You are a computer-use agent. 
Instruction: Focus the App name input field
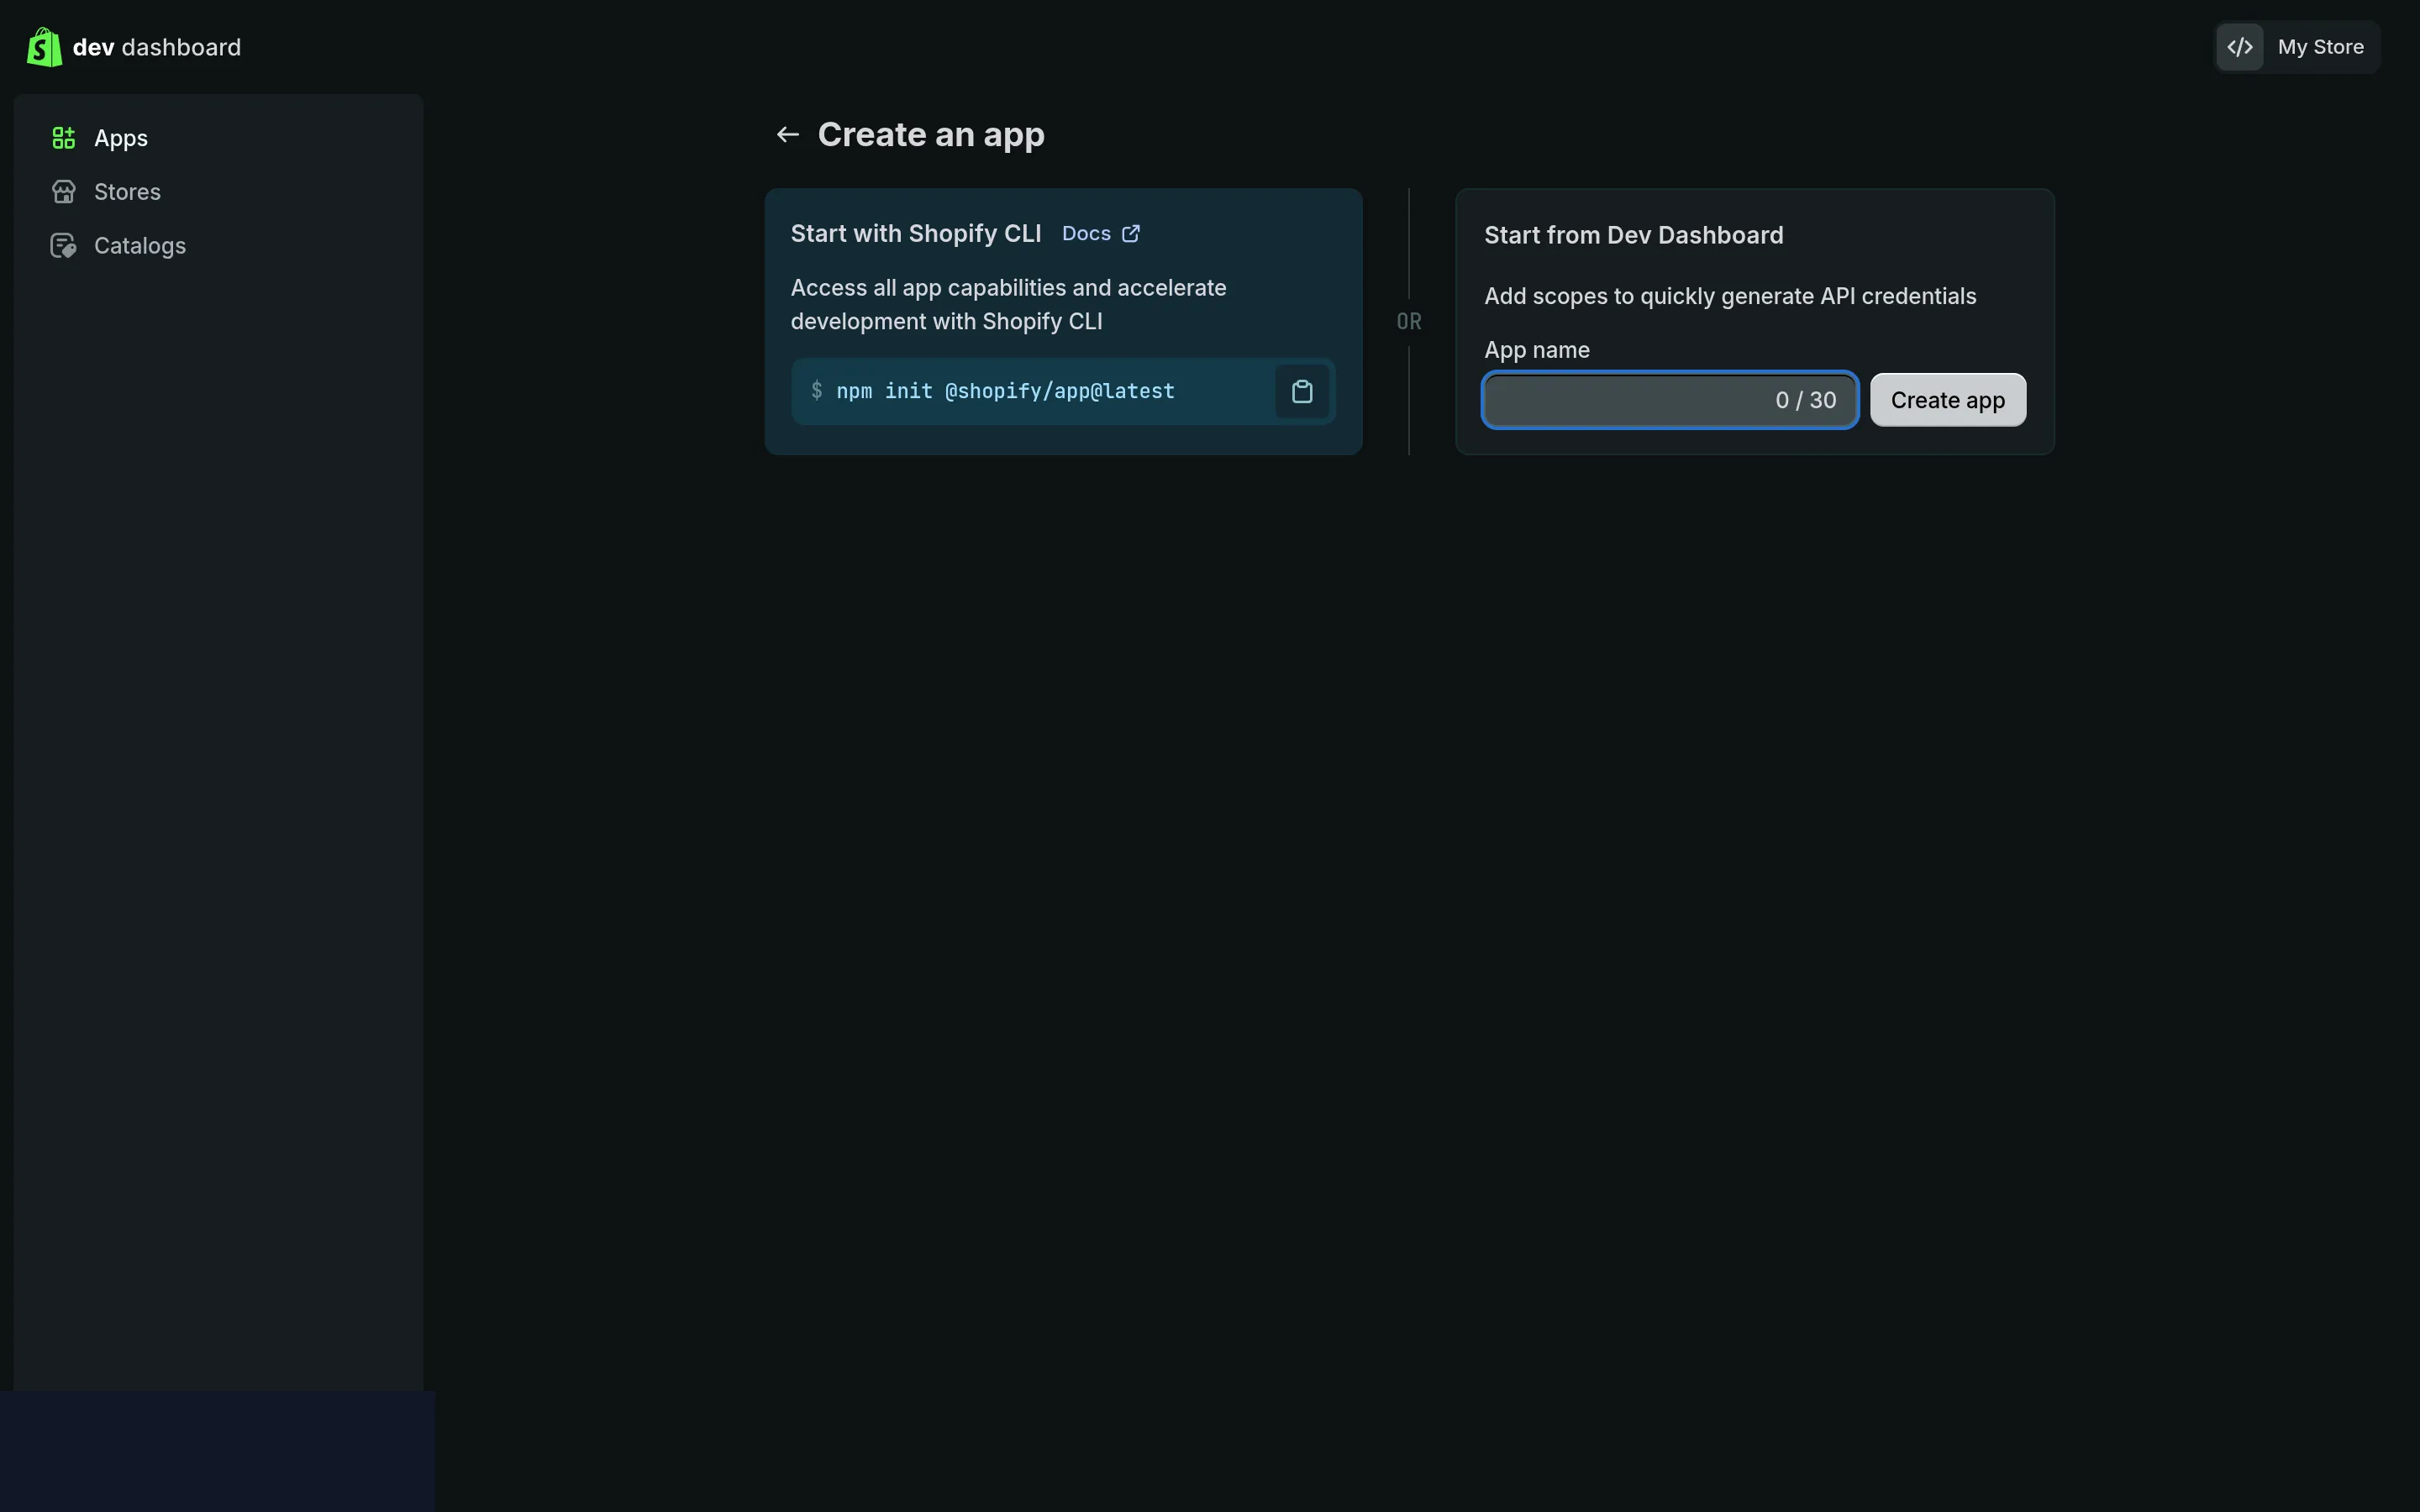pos(1670,400)
